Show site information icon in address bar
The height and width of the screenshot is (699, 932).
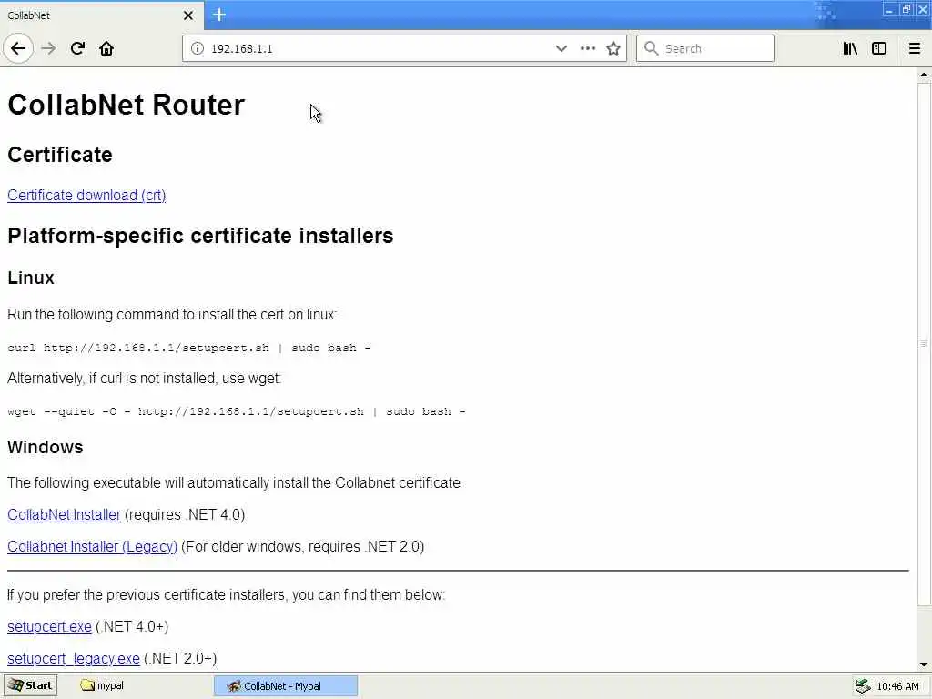click(197, 48)
